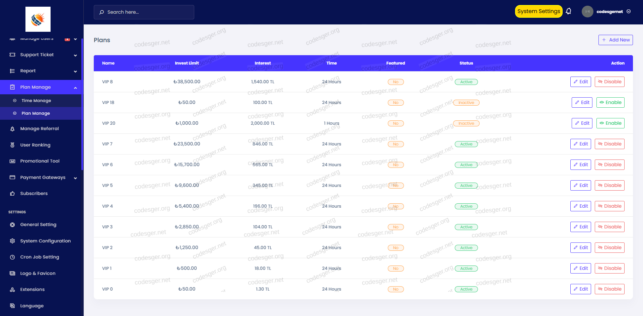Go to General Setting in the sidebar
Viewport: 643px width, 316px height.
[x=38, y=225]
